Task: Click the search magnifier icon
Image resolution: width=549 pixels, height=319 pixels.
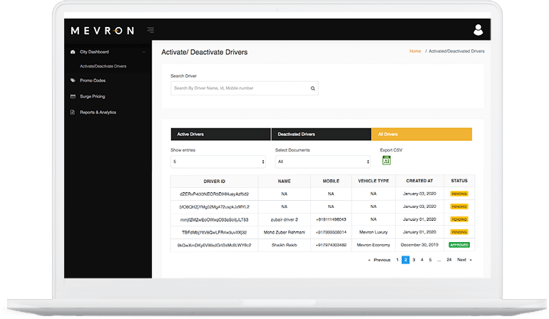Action: pyautogui.click(x=313, y=88)
